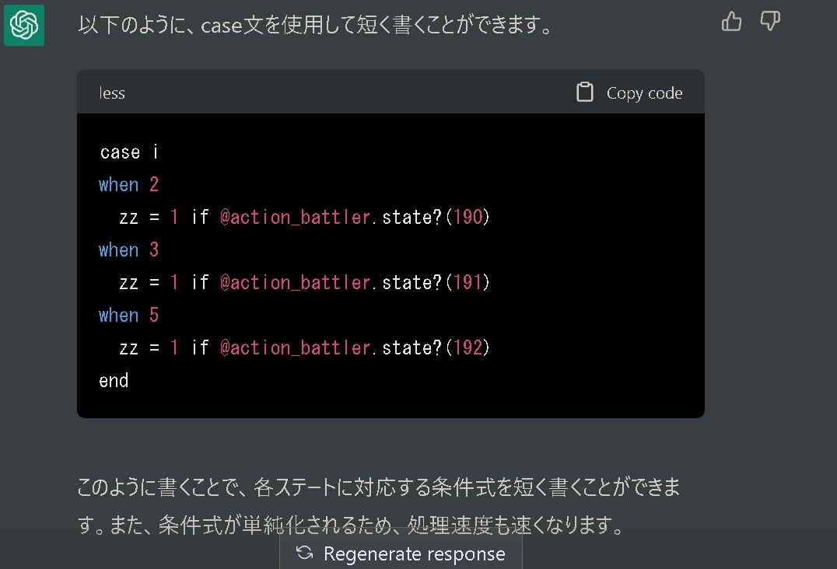The image size is (837, 569).
Task: Click the clipboard icon beside Copy code
Action: coord(584,93)
